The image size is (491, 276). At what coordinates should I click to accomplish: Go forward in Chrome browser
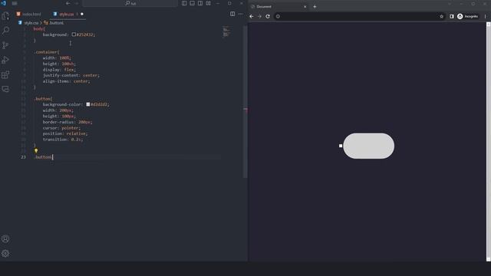(x=259, y=16)
